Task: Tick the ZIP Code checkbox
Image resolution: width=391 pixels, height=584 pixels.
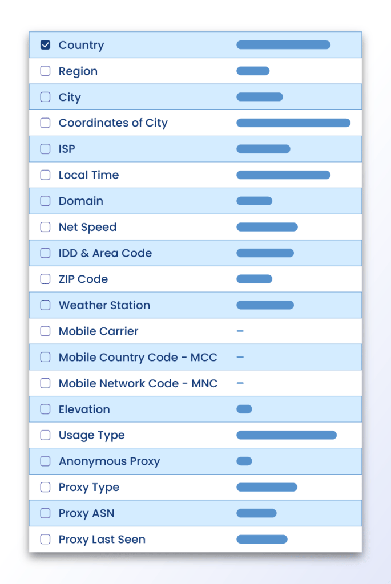Action: (45, 279)
